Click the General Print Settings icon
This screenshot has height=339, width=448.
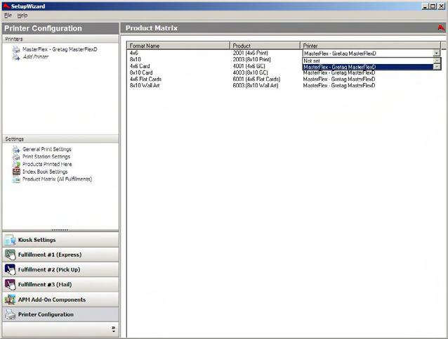click(x=16, y=149)
